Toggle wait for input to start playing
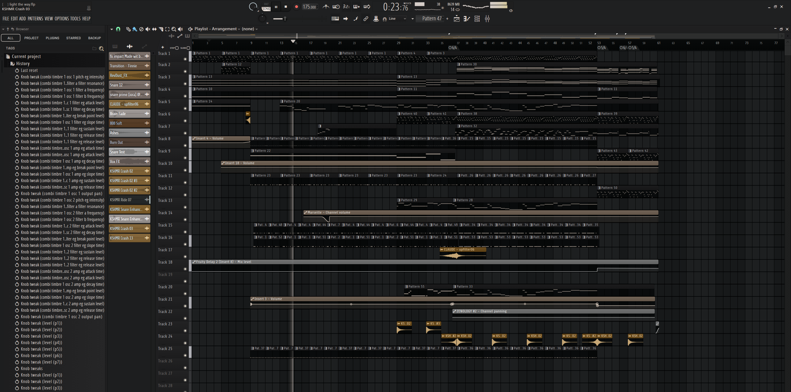Screen dimensions: 791x392 tap(336, 6)
